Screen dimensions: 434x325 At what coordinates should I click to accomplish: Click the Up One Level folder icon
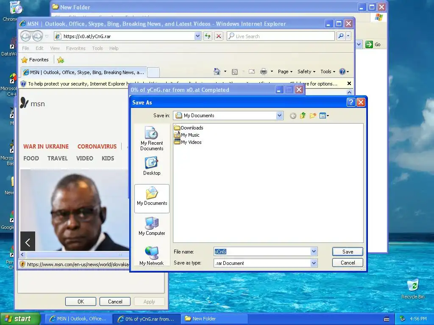303,116
